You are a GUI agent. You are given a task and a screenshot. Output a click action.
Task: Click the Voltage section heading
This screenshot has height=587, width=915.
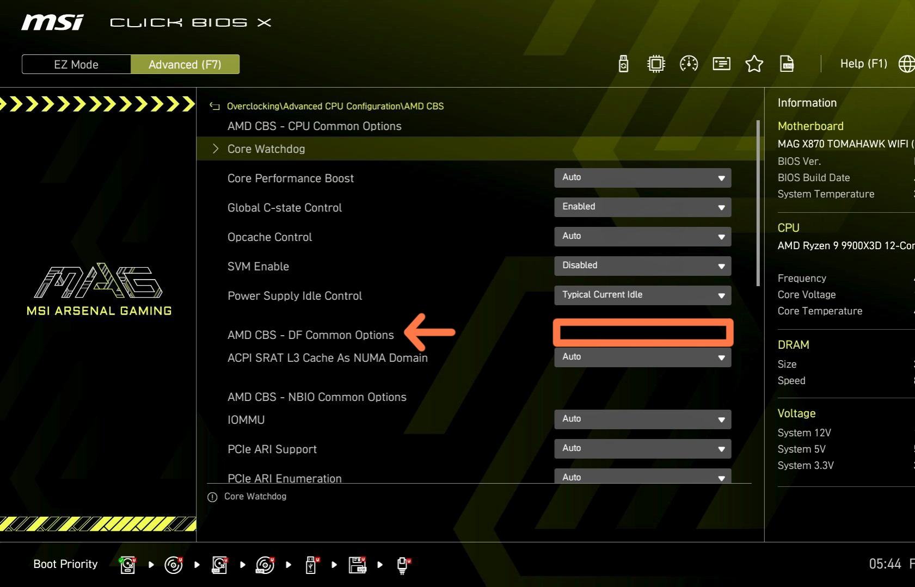797,413
